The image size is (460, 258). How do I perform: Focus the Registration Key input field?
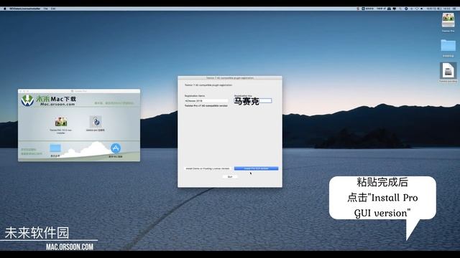coord(253,100)
